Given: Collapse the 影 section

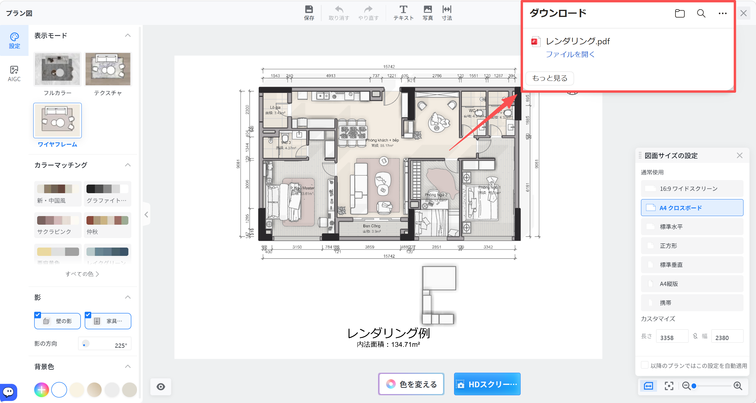Looking at the screenshot, I should (x=128, y=297).
